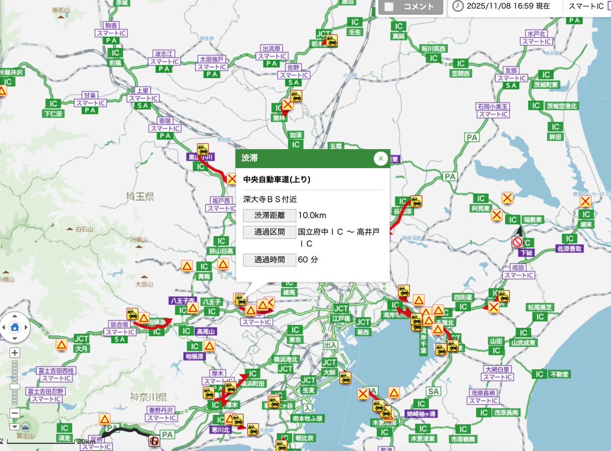Click the warning triangle beside 八王子西
This screenshot has width=611, height=451.
click(192, 308)
